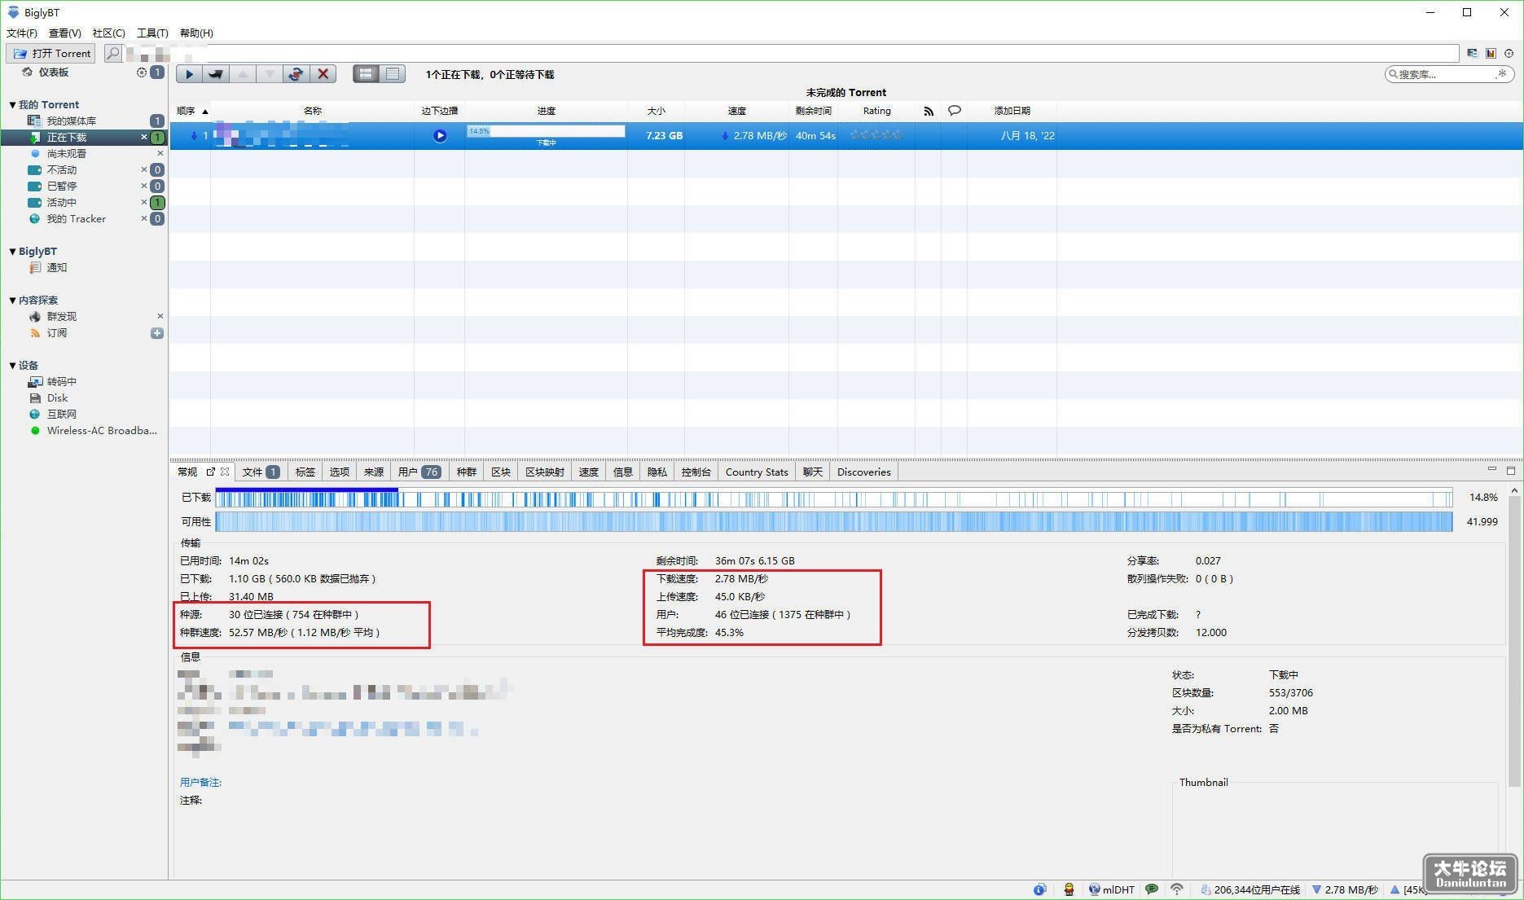Viewport: 1524px width, 900px height.
Task: Click the mlDHT status bar indicator
Action: (x=1112, y=889)
